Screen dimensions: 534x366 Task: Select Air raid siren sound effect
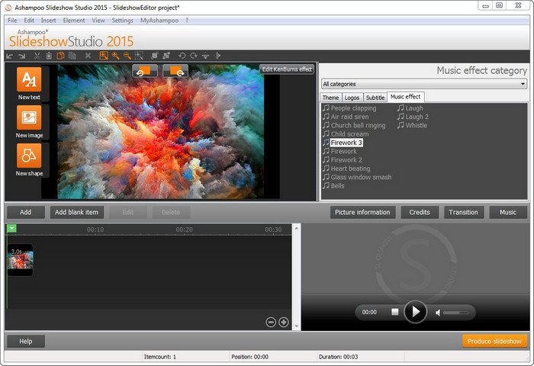pos(346,117)
